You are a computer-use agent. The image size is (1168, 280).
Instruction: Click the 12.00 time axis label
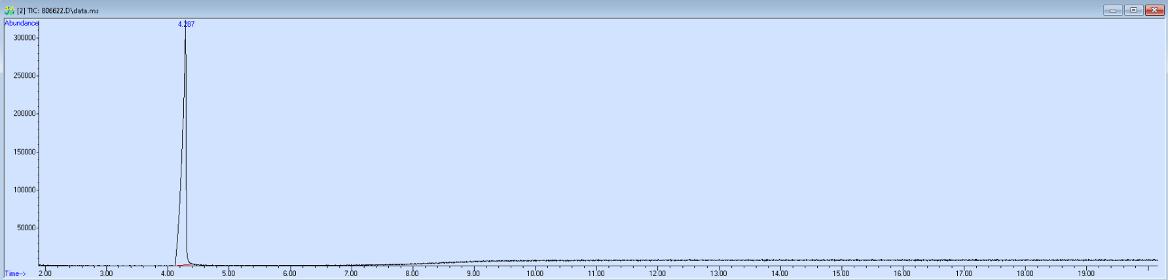[657, 273]
